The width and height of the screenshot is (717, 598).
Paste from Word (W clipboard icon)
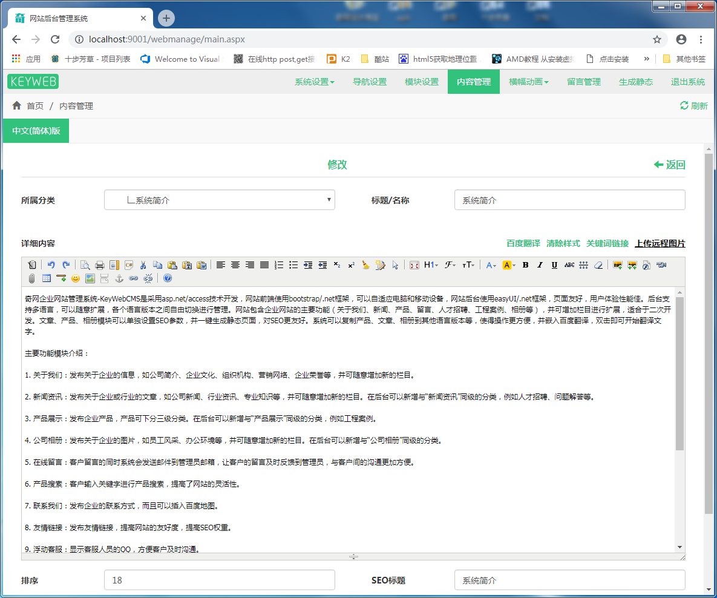tap(201, 265)
